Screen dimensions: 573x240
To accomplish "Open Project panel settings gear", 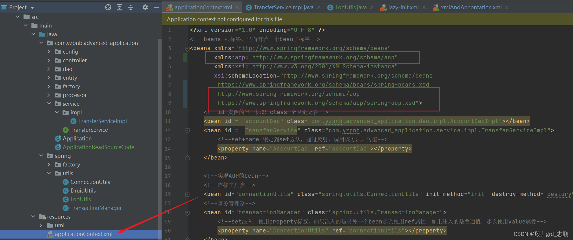I will [145, 7].
